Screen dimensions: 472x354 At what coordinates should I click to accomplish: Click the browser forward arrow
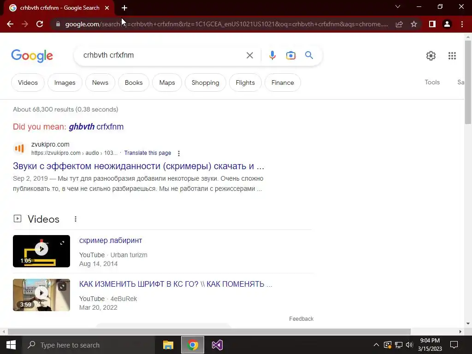pos(25,24)
